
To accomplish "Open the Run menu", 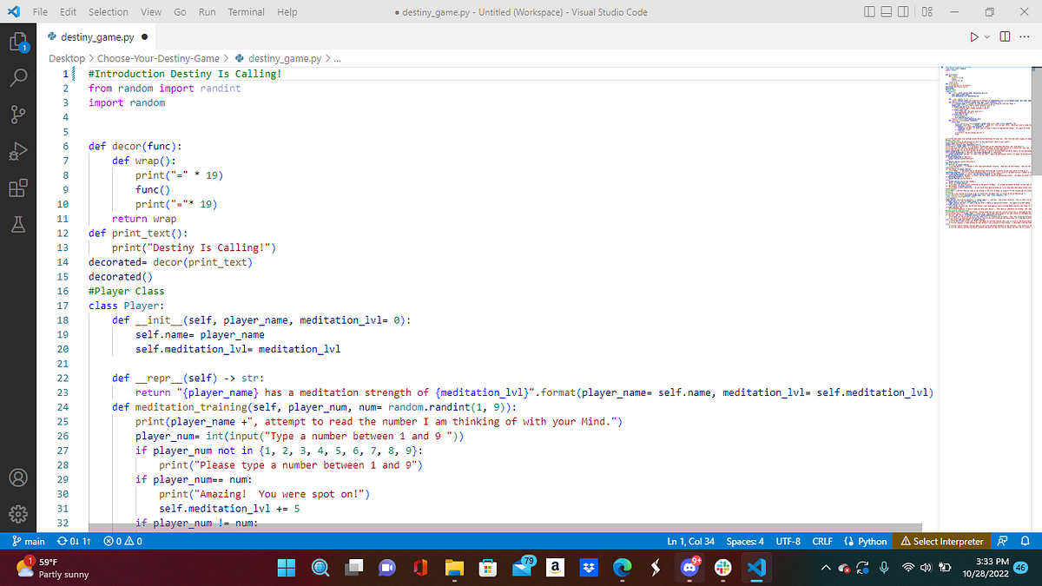I will [208, 12].
